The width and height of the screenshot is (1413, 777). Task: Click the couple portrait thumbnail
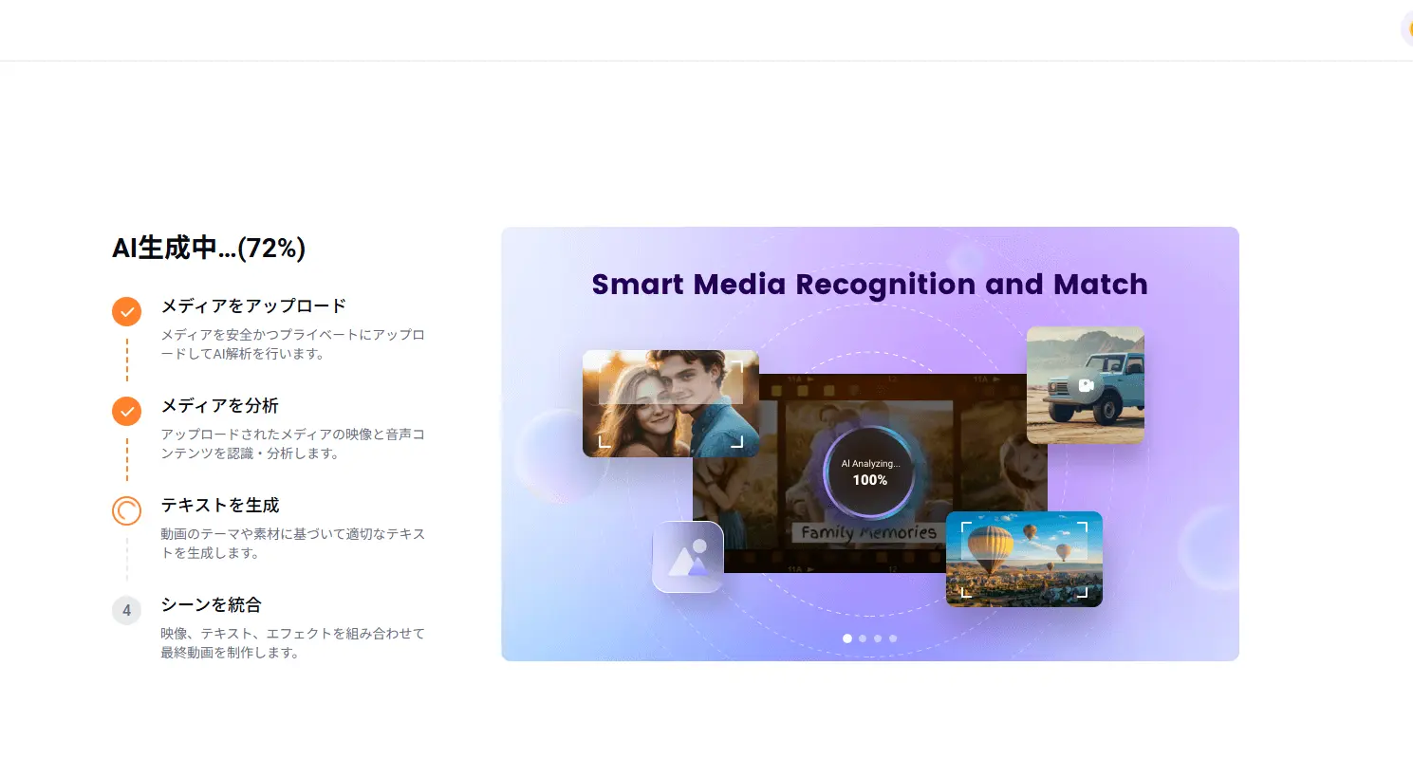pyautogui.click(x=670, y=403)
